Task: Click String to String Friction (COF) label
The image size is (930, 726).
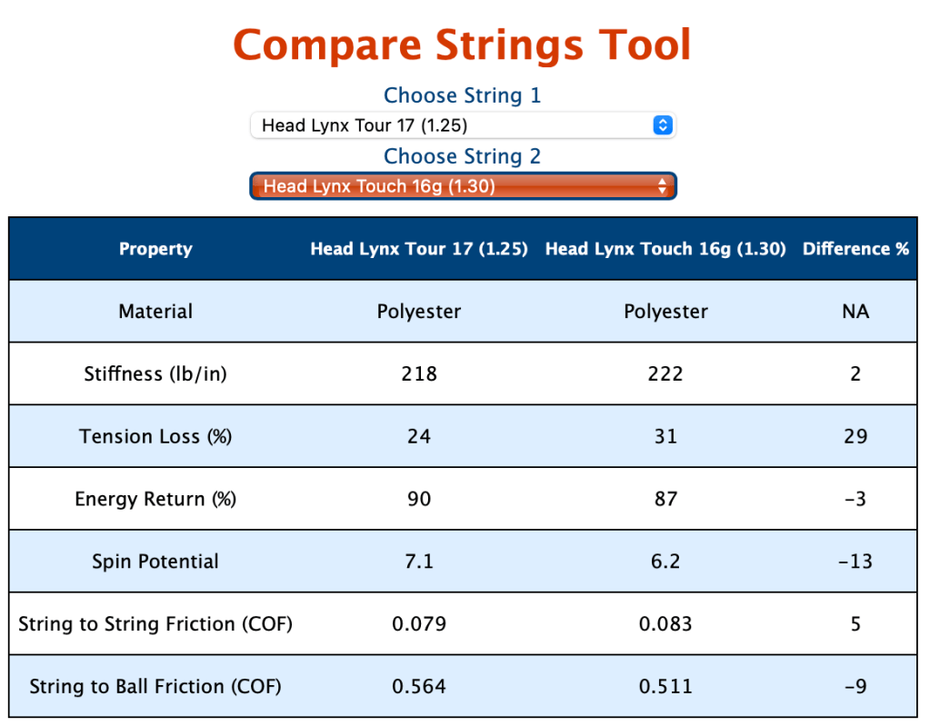Action: click(x=155, y=624)
